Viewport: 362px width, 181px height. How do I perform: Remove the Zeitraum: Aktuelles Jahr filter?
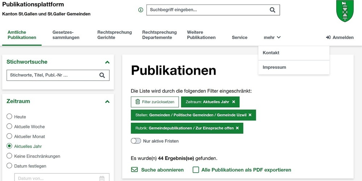pos(233,102)
